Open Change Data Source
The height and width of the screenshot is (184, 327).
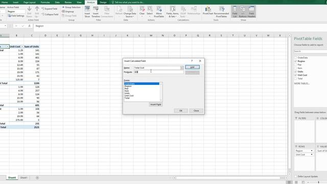click(130, 12)
